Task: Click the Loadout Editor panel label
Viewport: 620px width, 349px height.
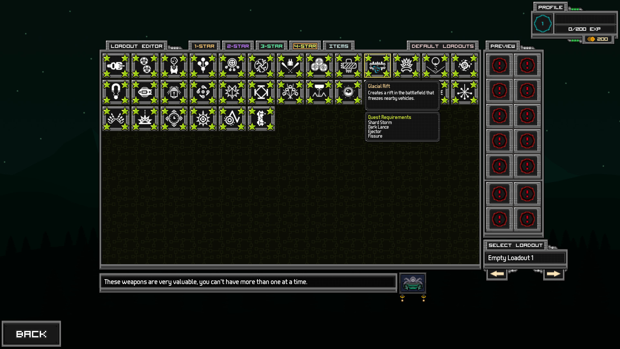Action: [137, 46]
